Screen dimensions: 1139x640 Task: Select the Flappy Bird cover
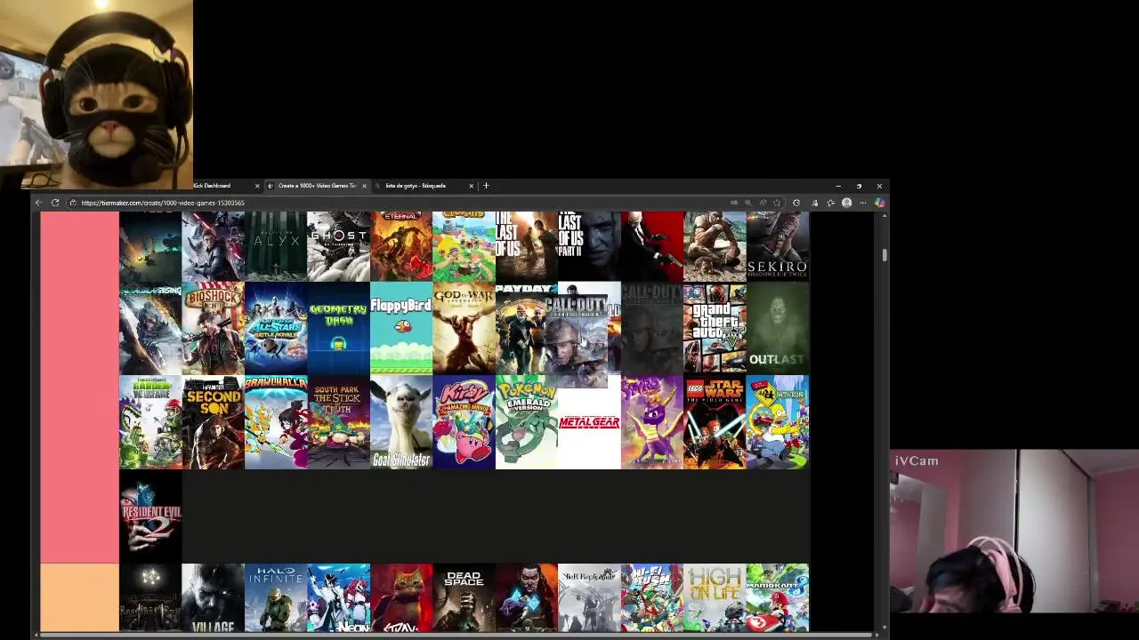point(401,328)
